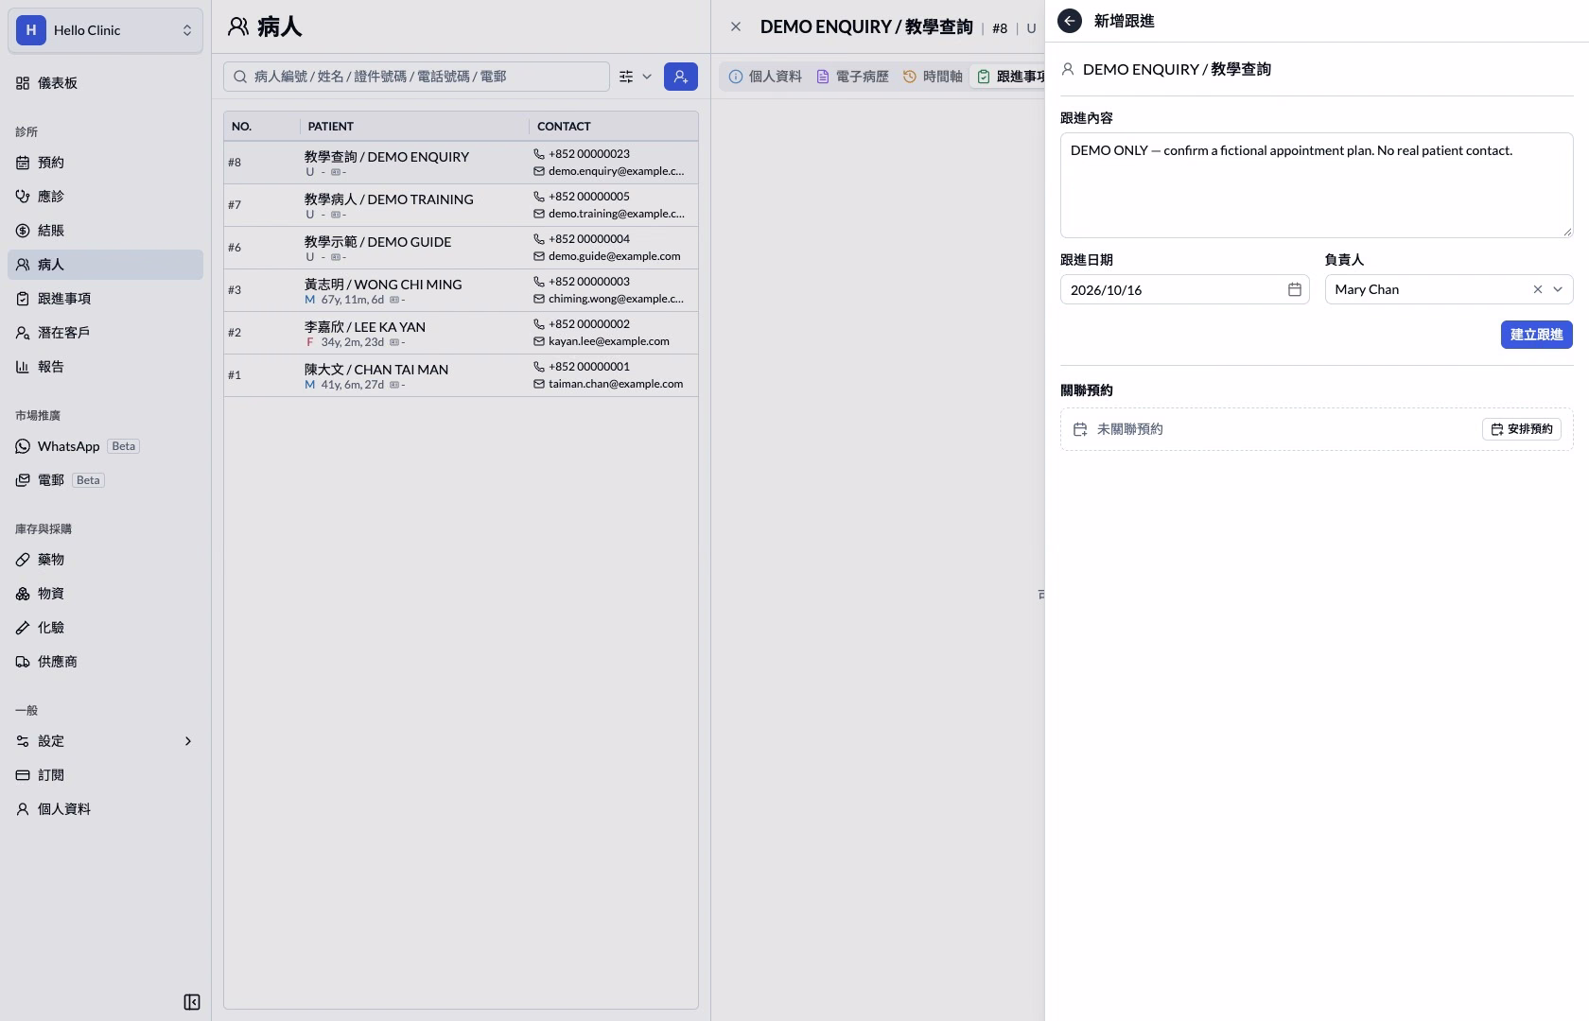
Task: Open 預約 in the sidebar
Action: [x=105, y=163]
